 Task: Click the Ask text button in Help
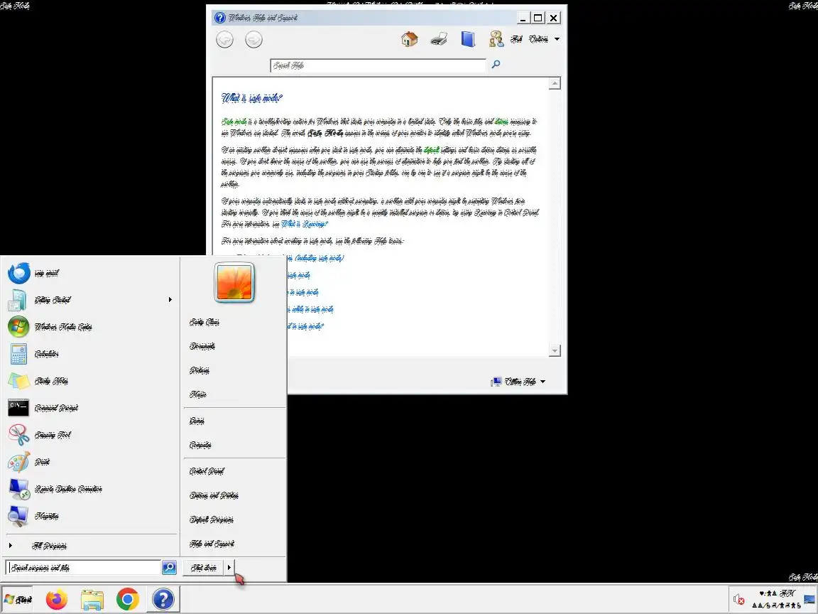pyautogui.click(x=516, y=39)
